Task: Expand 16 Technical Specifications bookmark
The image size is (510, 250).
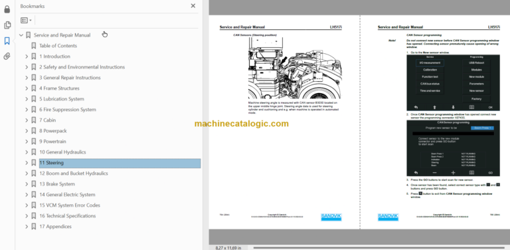Action: 27,216
